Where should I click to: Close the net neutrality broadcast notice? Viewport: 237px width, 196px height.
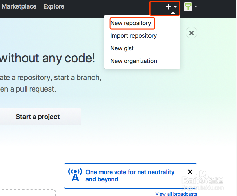coord(190,172)
